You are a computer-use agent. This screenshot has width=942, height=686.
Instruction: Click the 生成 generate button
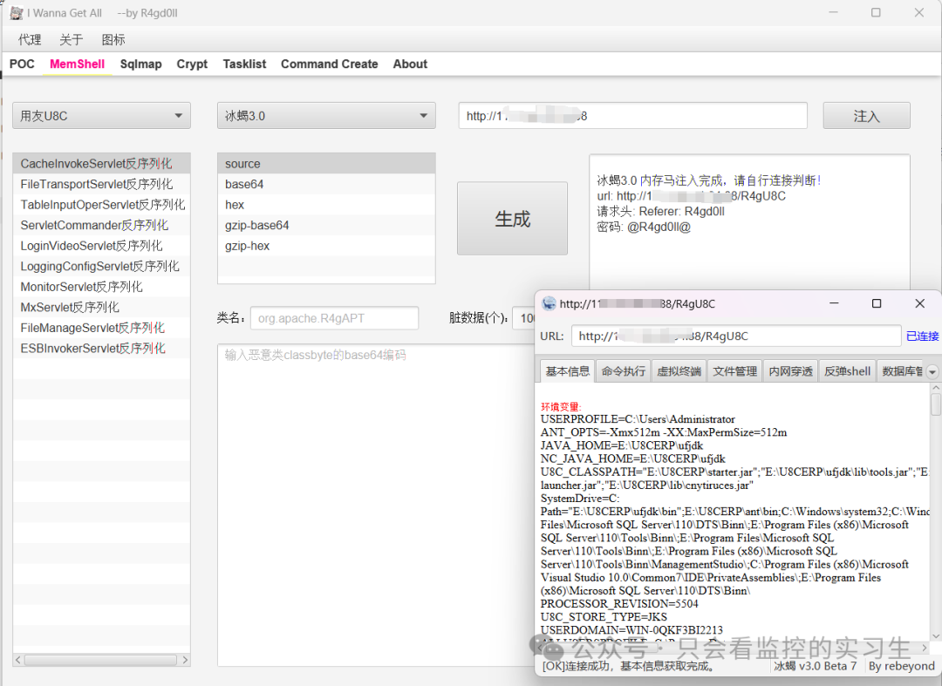513,219
